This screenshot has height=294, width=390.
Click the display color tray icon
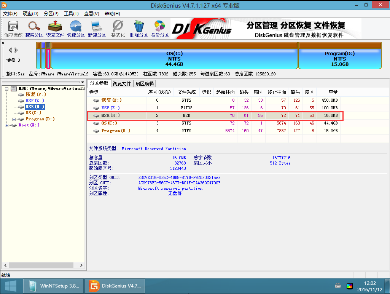tap(350, 286)
